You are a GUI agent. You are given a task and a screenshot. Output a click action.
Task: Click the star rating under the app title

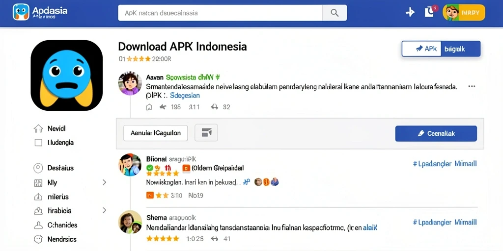click(x=139, y=59)
